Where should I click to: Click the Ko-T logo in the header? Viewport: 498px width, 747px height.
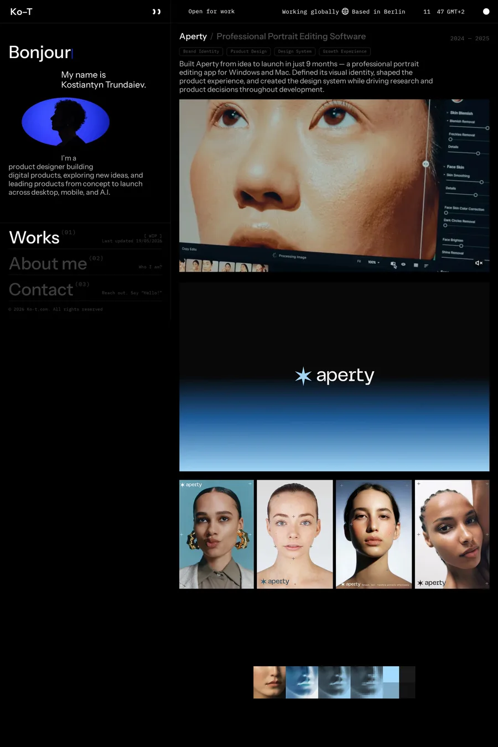click(21, 12)
